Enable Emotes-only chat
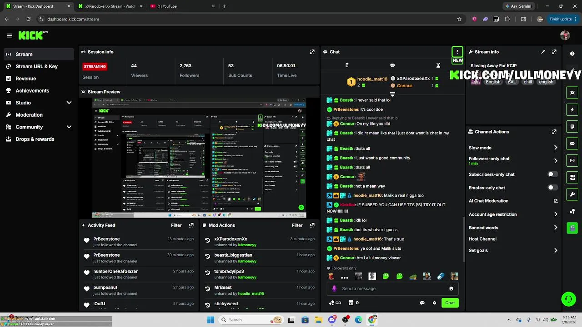Screen dimensions: 582x327 (552, 188)
